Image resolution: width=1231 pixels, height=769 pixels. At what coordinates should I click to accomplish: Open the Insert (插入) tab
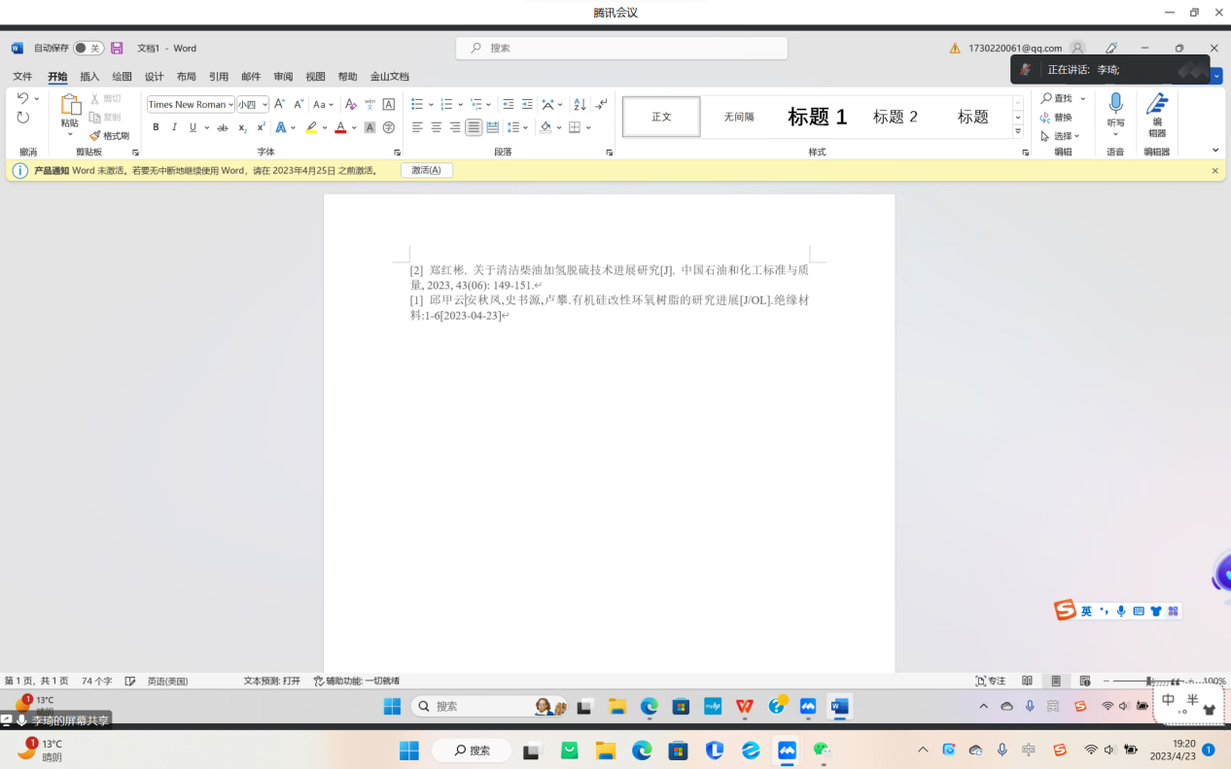(89, 77)
